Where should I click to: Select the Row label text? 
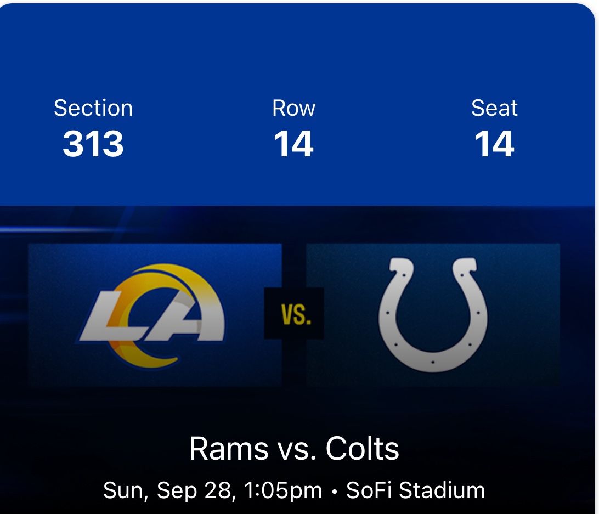(293, 108)
